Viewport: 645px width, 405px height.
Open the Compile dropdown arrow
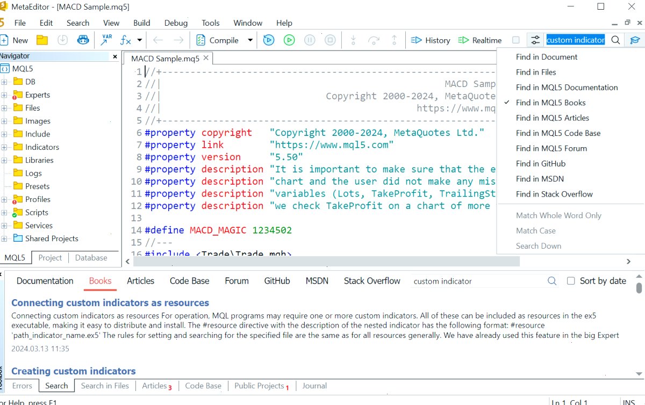pos(250,40)
